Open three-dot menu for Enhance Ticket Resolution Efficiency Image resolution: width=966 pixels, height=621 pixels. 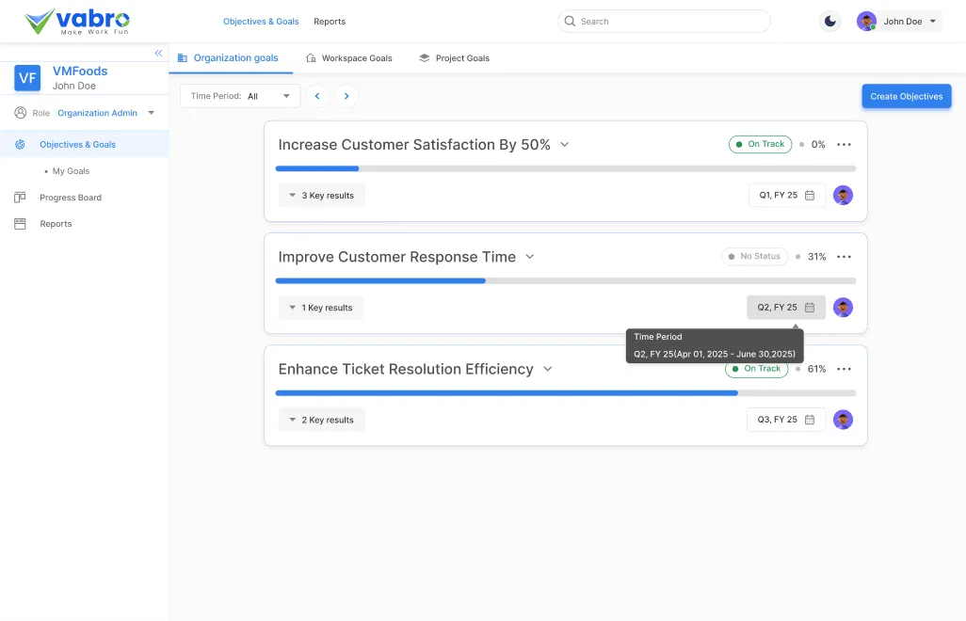pos(844,369)
